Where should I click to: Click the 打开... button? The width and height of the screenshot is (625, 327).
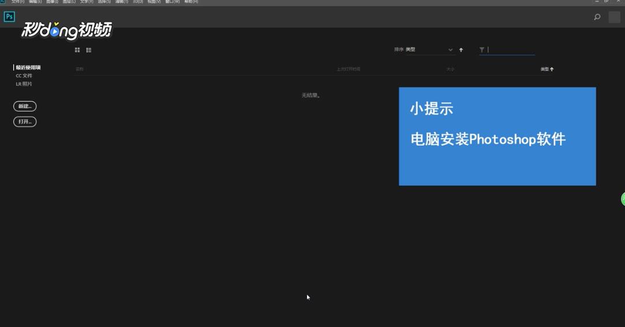click(25, 121)
